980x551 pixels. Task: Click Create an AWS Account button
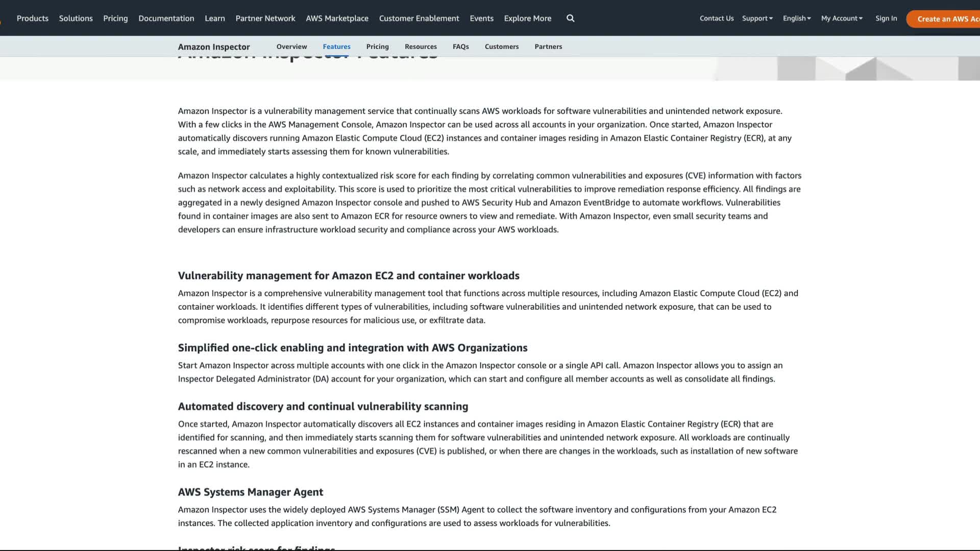944,19
